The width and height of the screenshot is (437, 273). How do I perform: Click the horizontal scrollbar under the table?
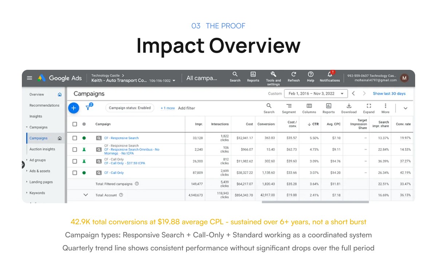[315, 202]
